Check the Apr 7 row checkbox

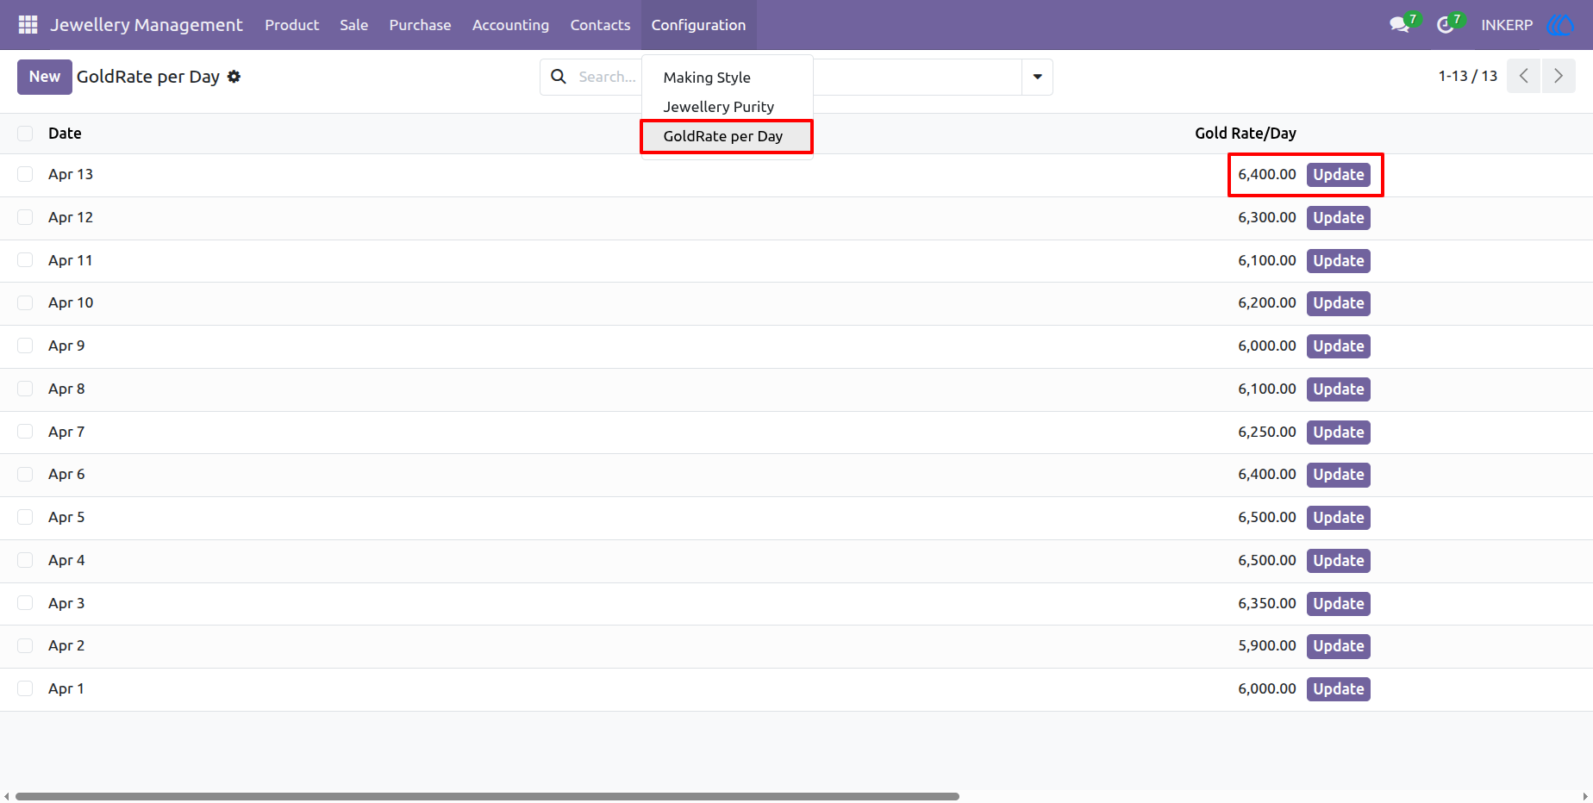(25, 432)
